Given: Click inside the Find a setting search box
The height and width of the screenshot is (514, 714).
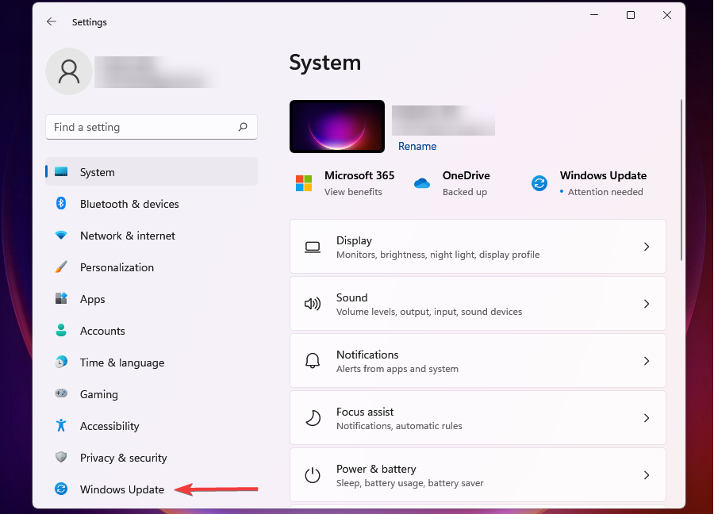Looking at the screenshot, I should point(151,127).
